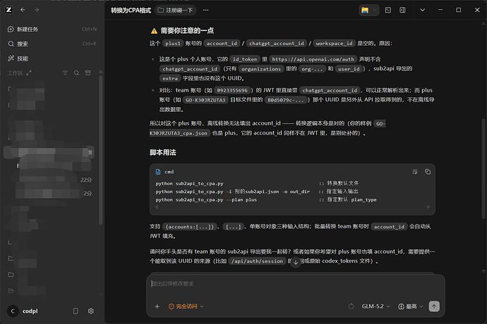Image resolution: width=487 pixels, height=324 pixels.
Task: Click the --plan plus command line
Action: pos(206,199)
